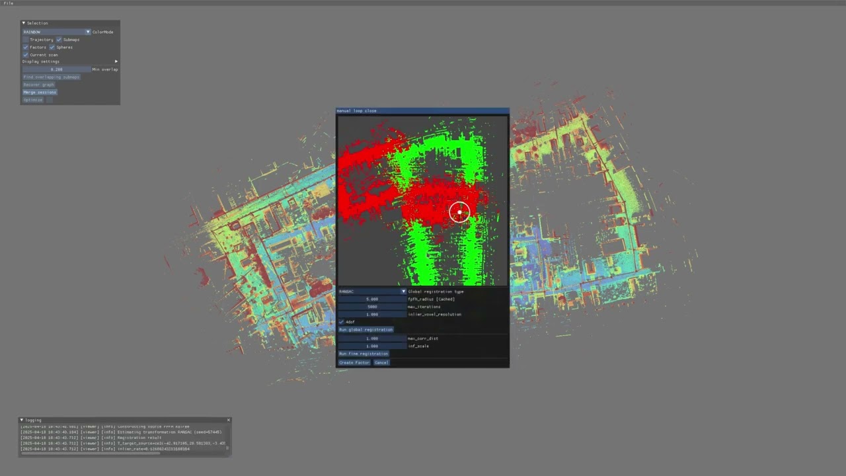This screenshot has width=846, height=476.
Task: Open the File menu
Action: (9, 3)
